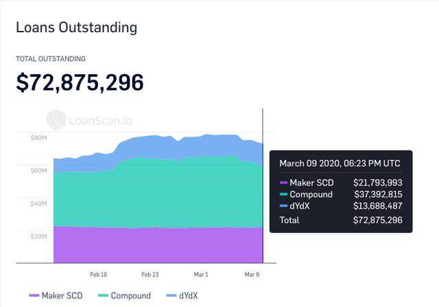
Task: Click the tooltip Total label
Action: pyautogui.click(x=289, y=220)
